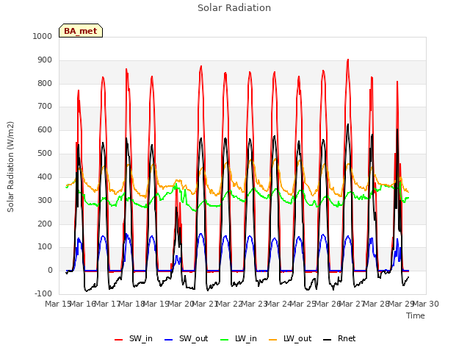Click the red SW_in legend swatch
Image resolution: width=470 pixels, height=353 pixels.
pos(119,340)
